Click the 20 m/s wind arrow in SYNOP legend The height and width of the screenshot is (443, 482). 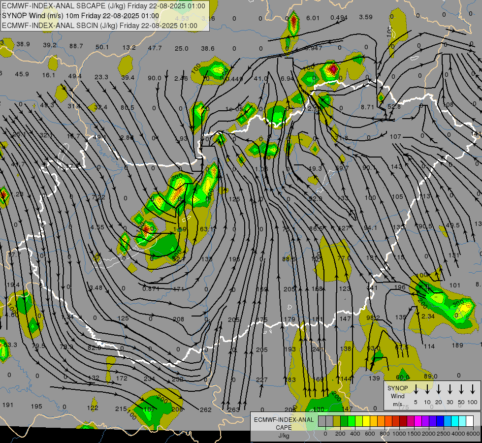click(439, 389)
